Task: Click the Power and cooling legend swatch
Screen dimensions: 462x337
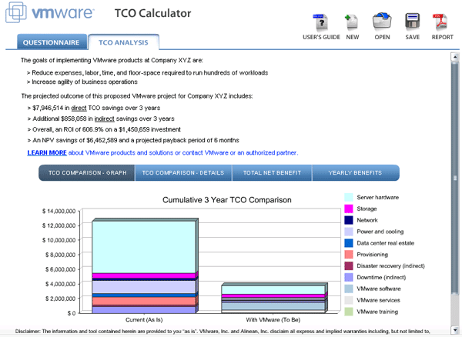Action: click(349, 232)
